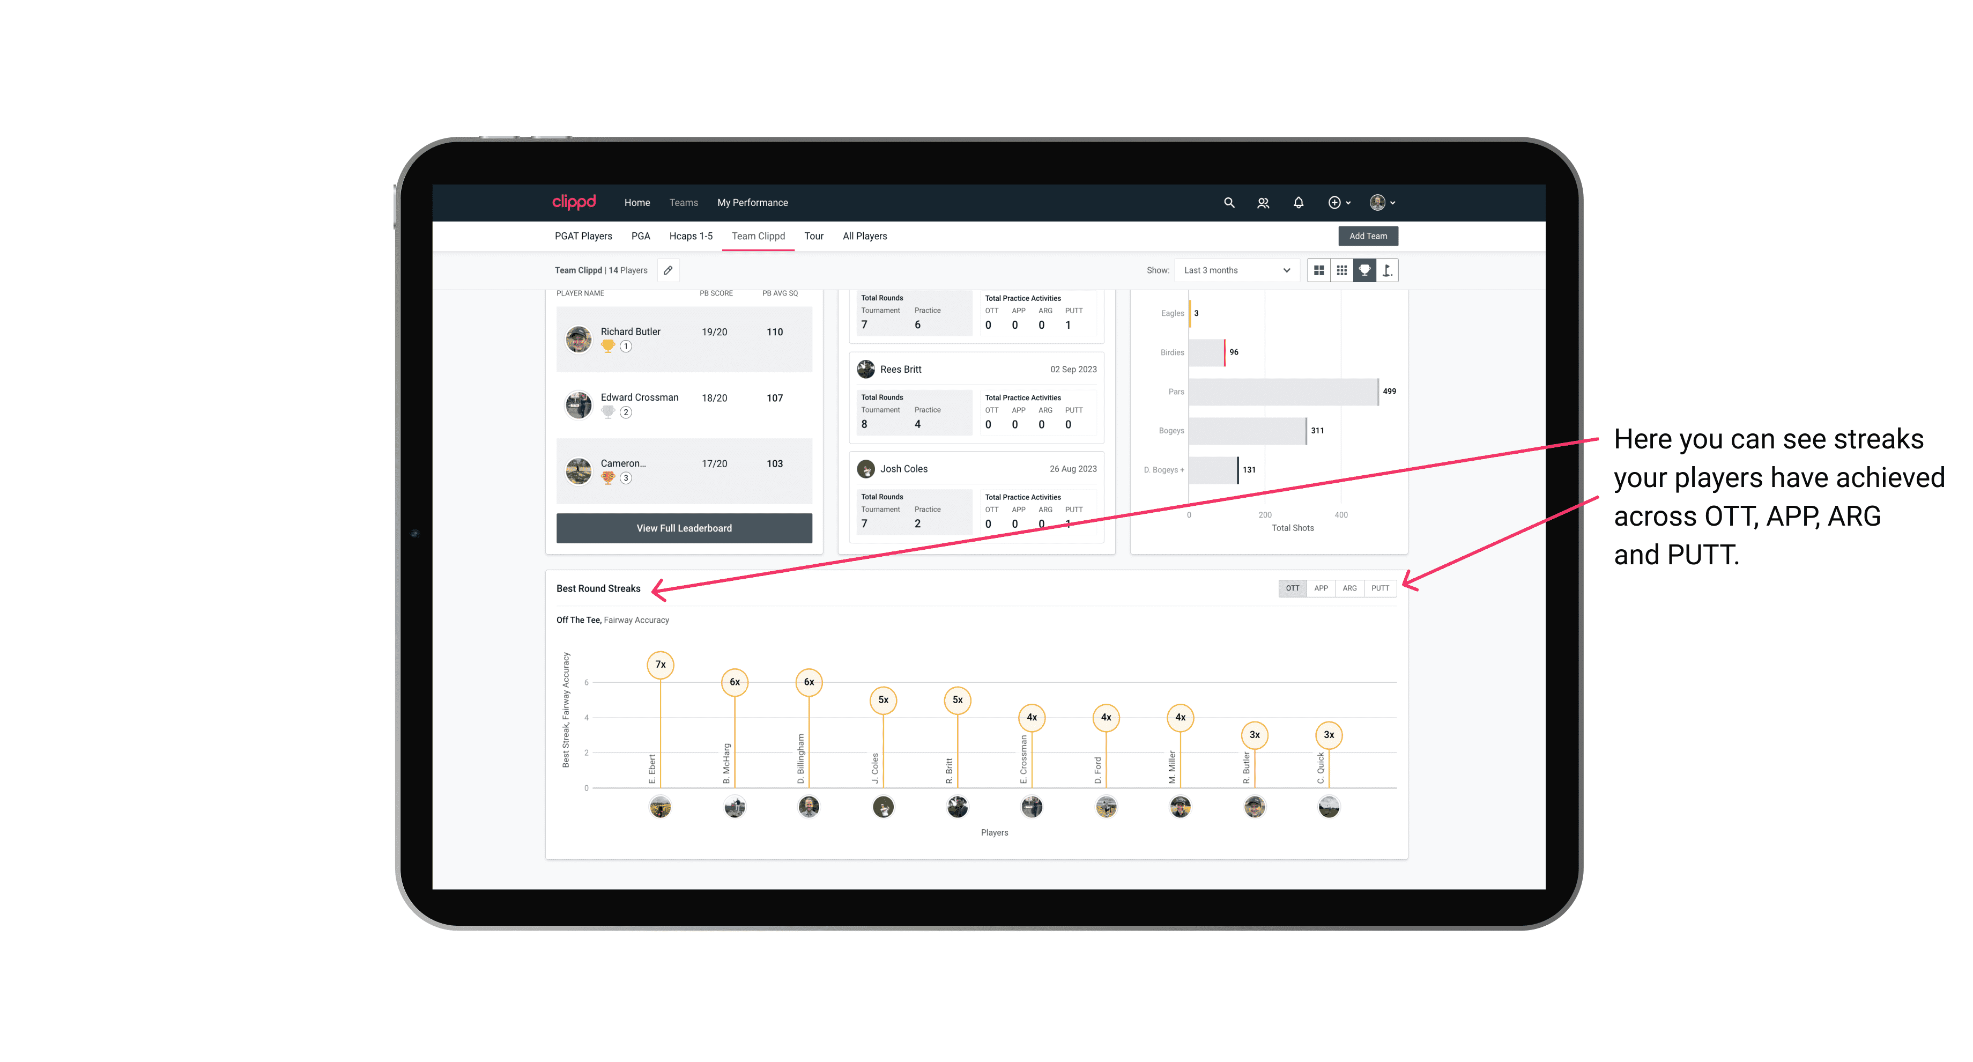Select the APP streak filter button
Viewport: 1973px width, 1062px height.
coord(1319,587)
